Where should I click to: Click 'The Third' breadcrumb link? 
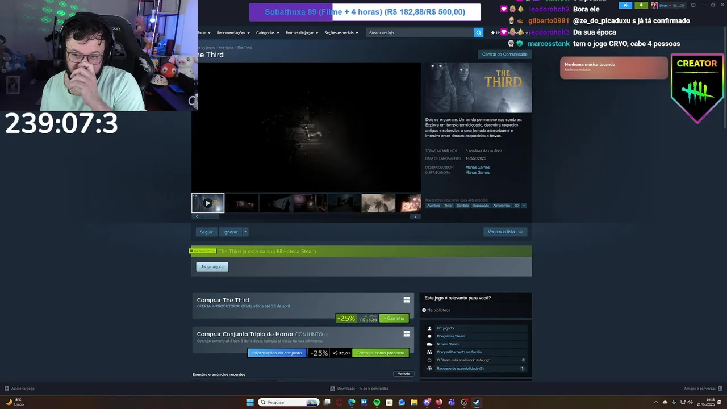[244, 47]
